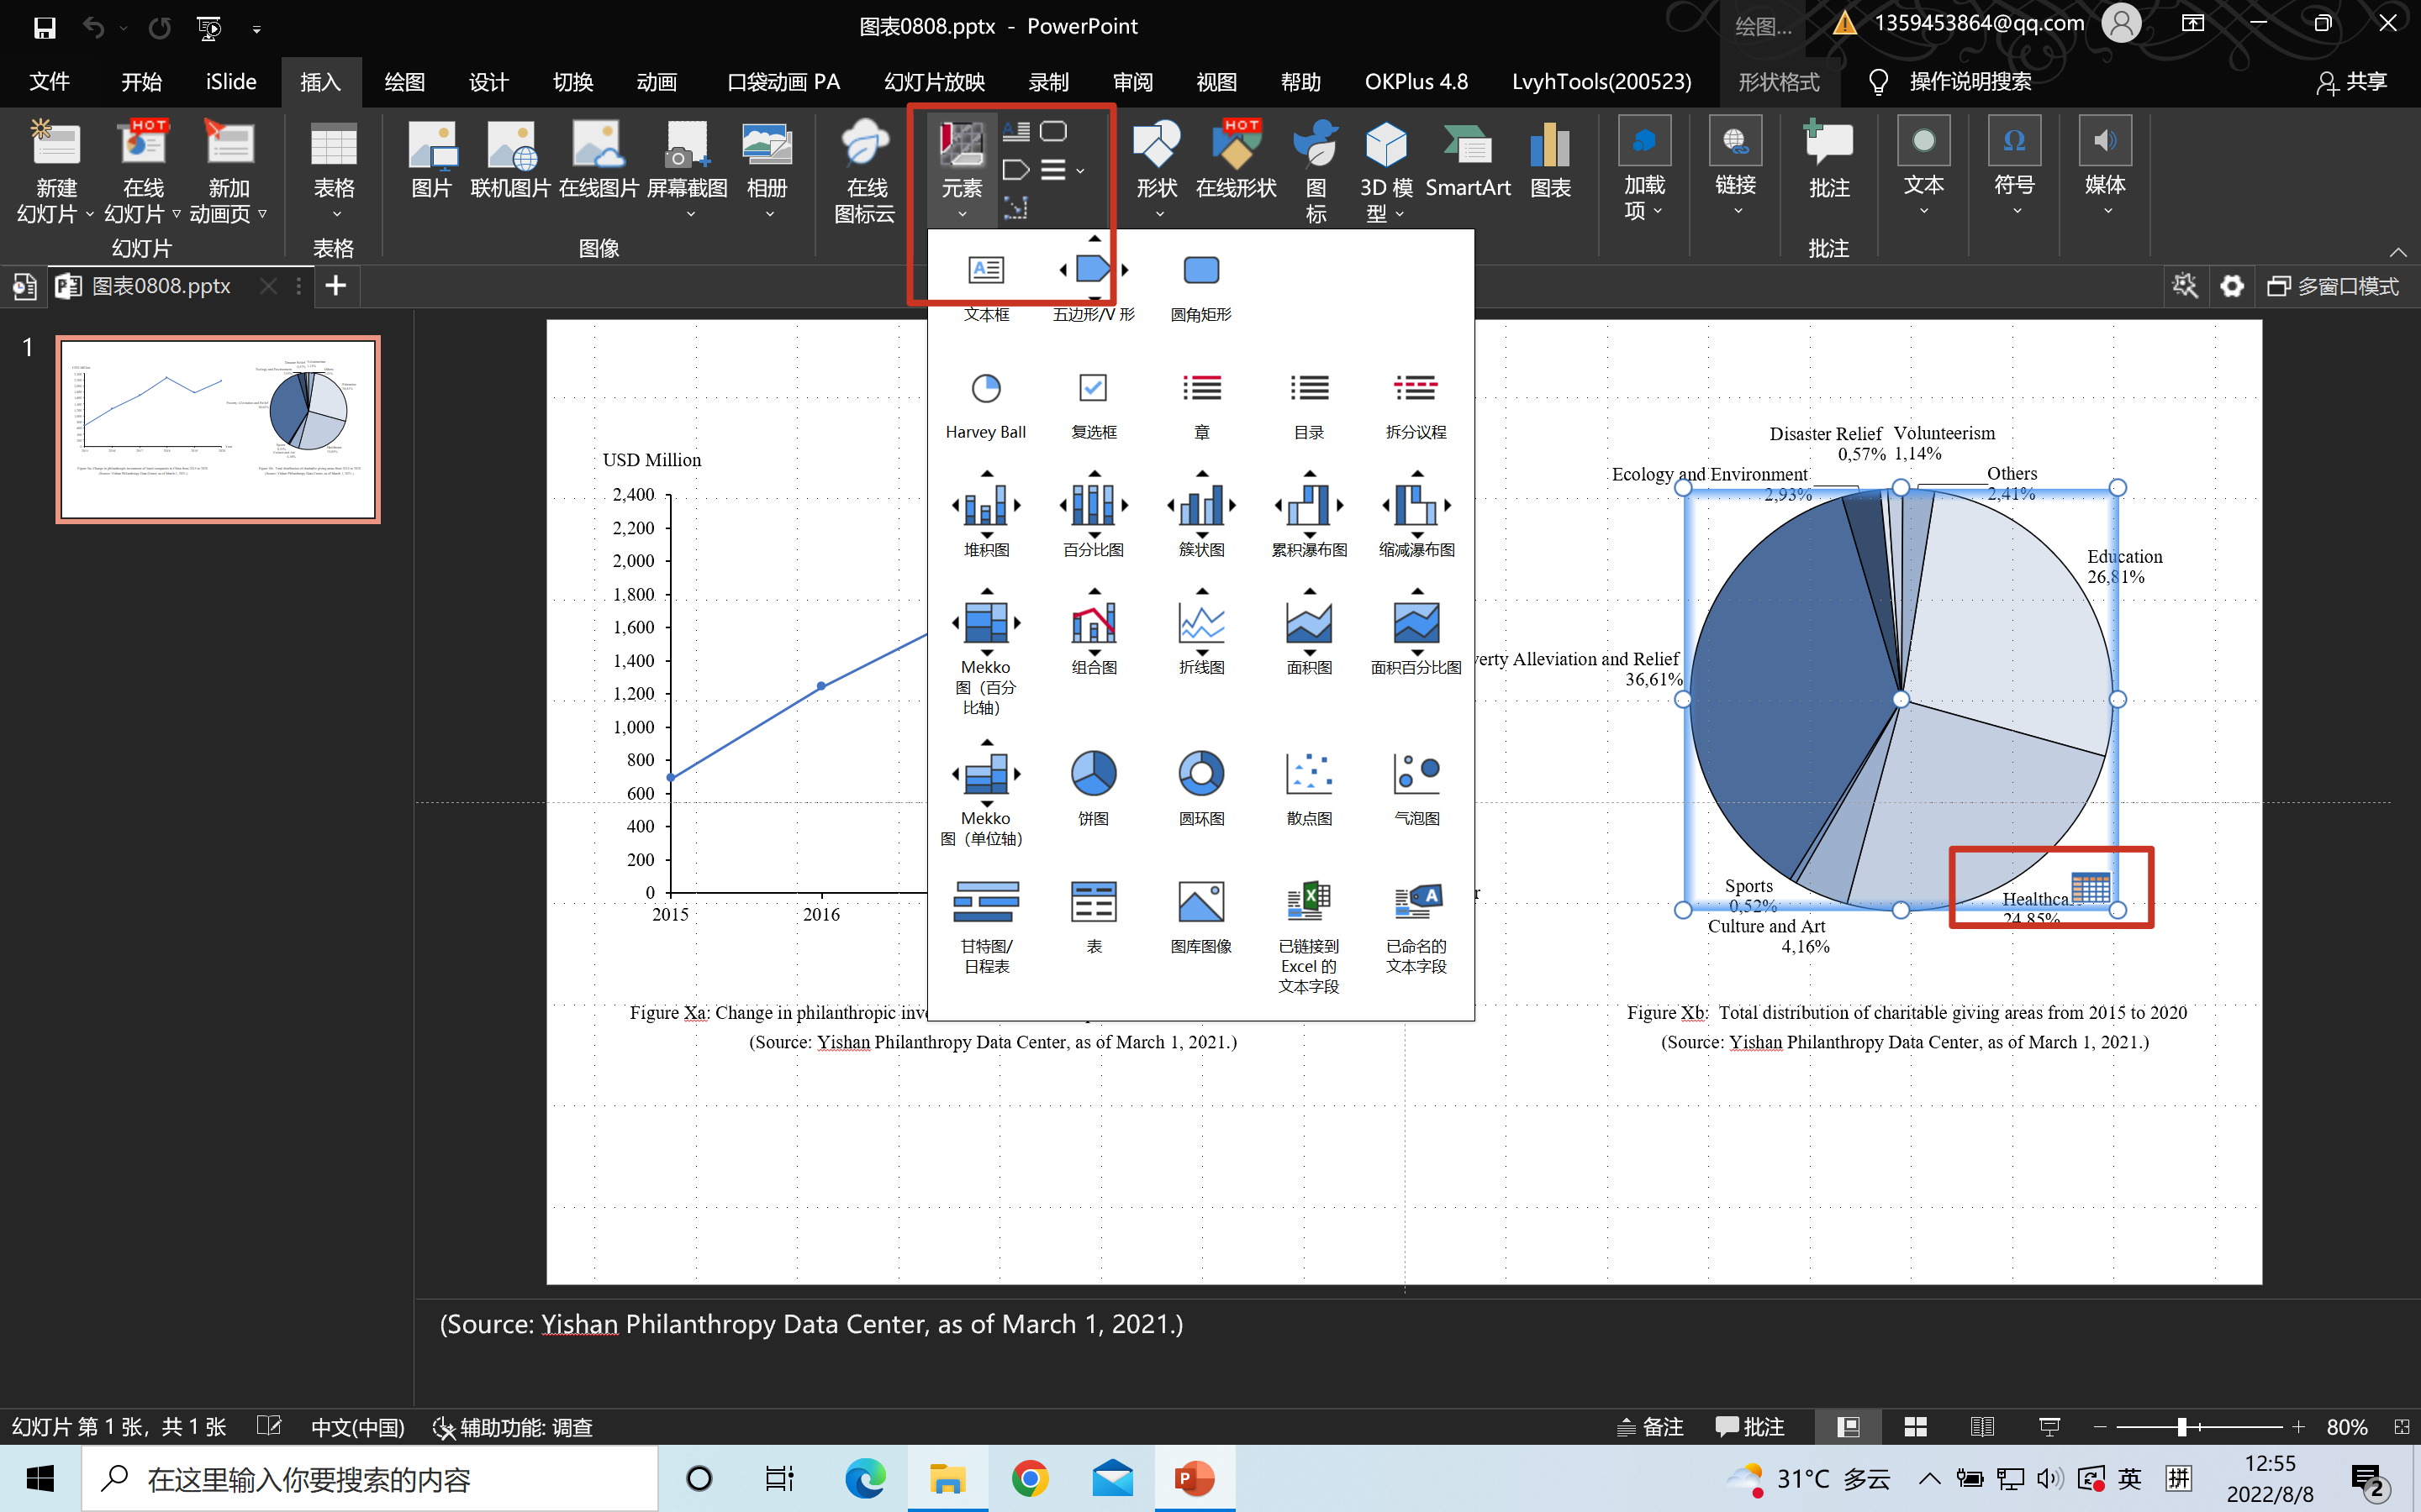Select the 饼图 pie chart element
Screen dimensions: 2421x1512
1094,774
